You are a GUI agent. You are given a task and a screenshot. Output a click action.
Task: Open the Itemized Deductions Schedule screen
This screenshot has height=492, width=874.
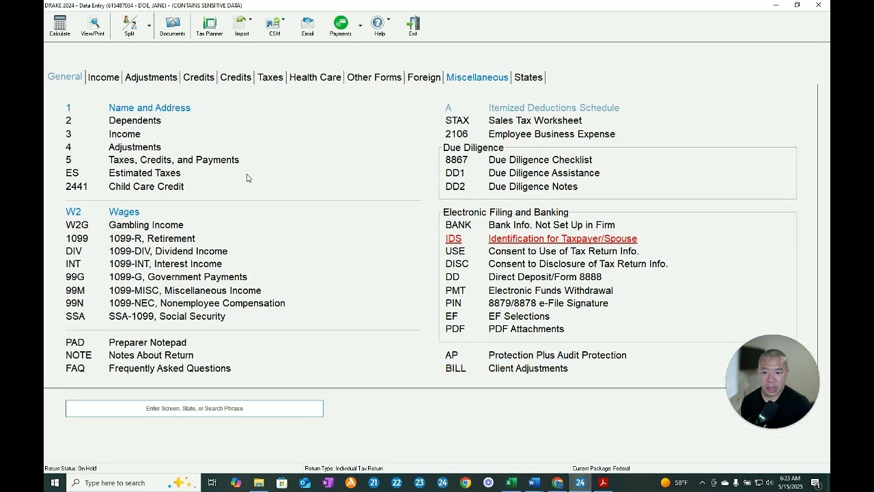[x=554, y=108]
